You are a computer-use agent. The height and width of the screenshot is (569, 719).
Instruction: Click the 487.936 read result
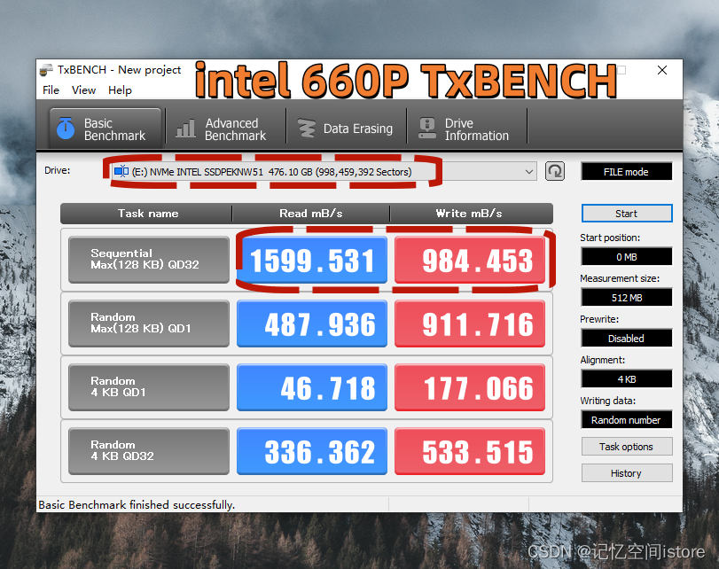tap(312, 323)
